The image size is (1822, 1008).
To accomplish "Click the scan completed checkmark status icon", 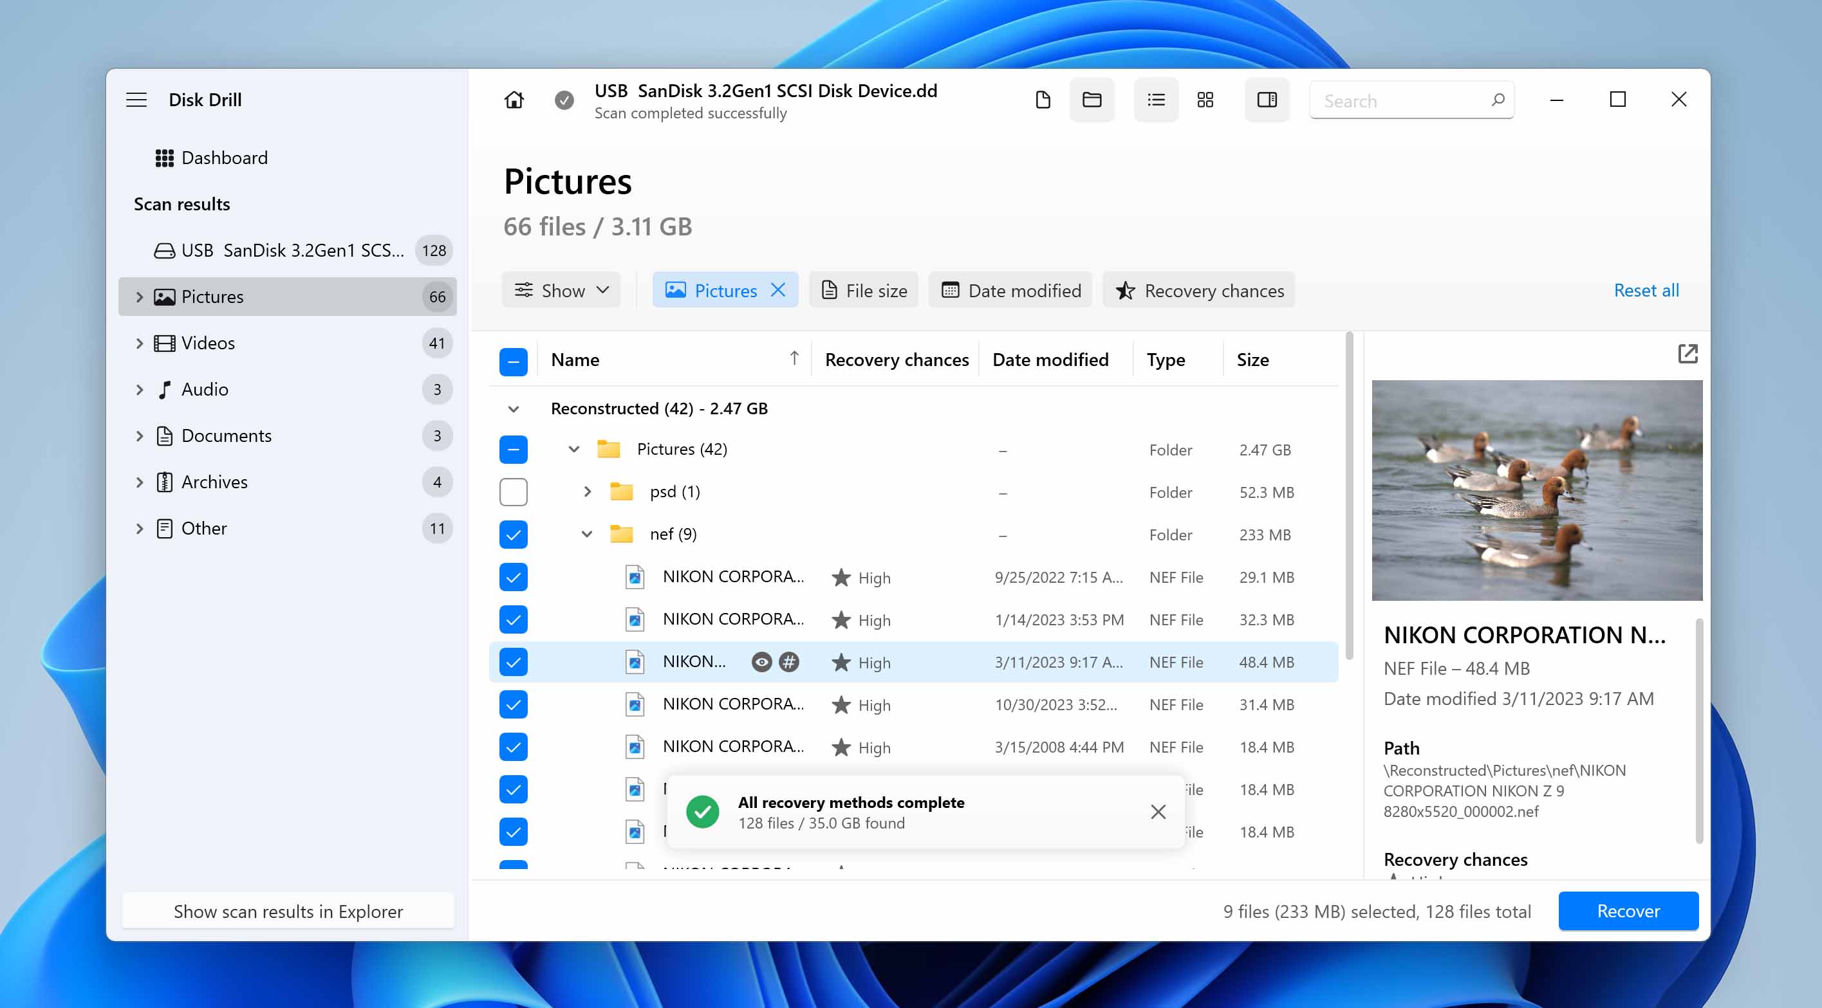I will [x=564, y=100].
